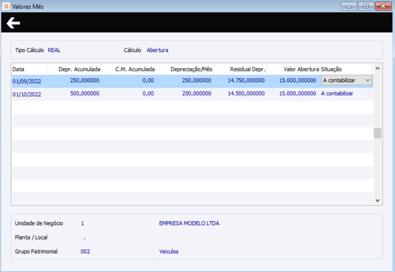This screenshot has width=395, height=272.
Task: Click the Valores Mês app icon in title bar
Action: tap(6, 6)
